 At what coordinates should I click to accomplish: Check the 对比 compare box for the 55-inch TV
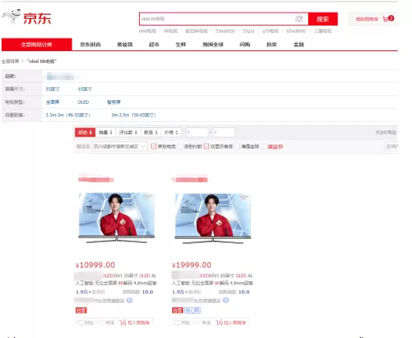click(x=81, y=322)
